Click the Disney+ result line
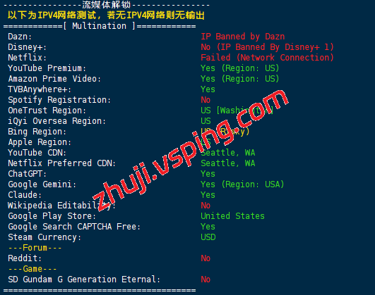375x295 pixels. [x=267, y=47]
